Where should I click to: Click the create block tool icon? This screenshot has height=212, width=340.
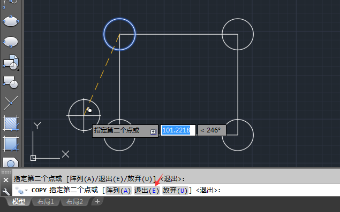click(10, 82)
